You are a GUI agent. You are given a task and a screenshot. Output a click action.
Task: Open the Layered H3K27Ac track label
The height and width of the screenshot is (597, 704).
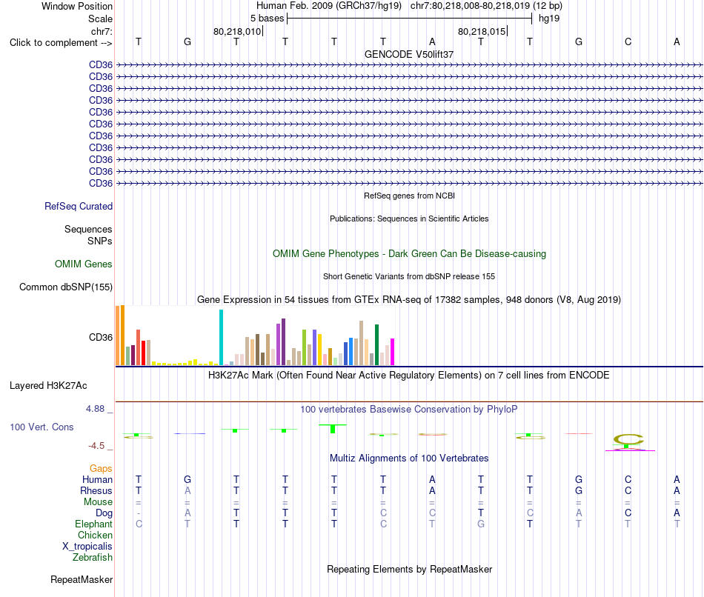[x=48, y=386]
